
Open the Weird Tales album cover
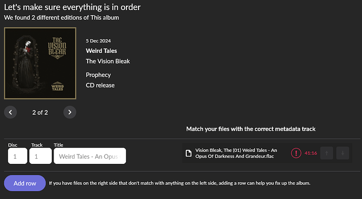pos(40,63)
